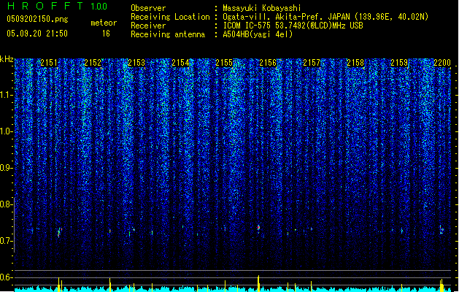This screenshot has width=459, height=292.
Task: Click the 2154 time marker
Action: click(x=180, y=63)
